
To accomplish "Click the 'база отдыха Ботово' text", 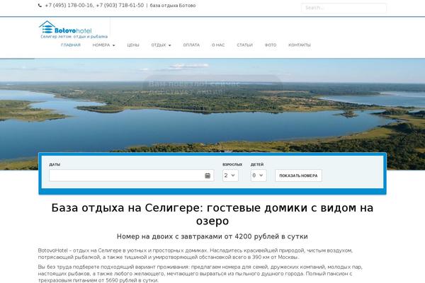I will (173, 6).
